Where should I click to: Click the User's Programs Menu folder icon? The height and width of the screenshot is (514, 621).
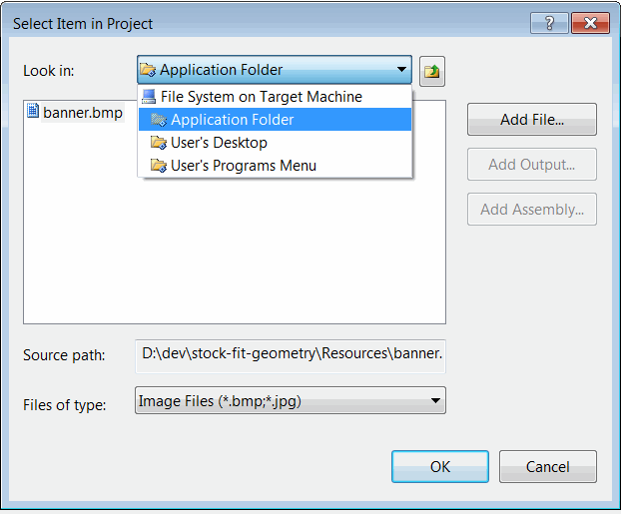point(159,166)
